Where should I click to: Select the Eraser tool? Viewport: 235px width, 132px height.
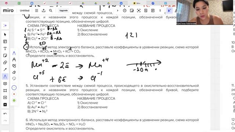pyautogui.click(x=14, y=72)
